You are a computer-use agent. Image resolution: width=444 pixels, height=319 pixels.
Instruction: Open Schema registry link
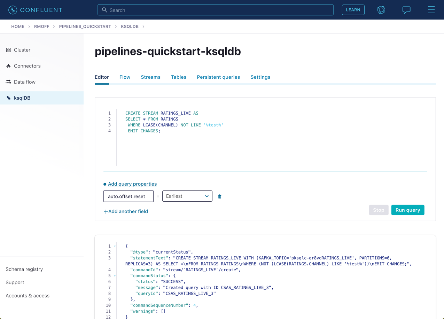click(24, 269)
